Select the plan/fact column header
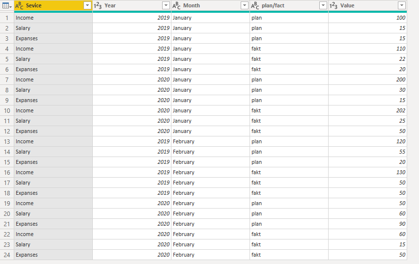The height and width of the screenshot is (264, 419). 289,5
